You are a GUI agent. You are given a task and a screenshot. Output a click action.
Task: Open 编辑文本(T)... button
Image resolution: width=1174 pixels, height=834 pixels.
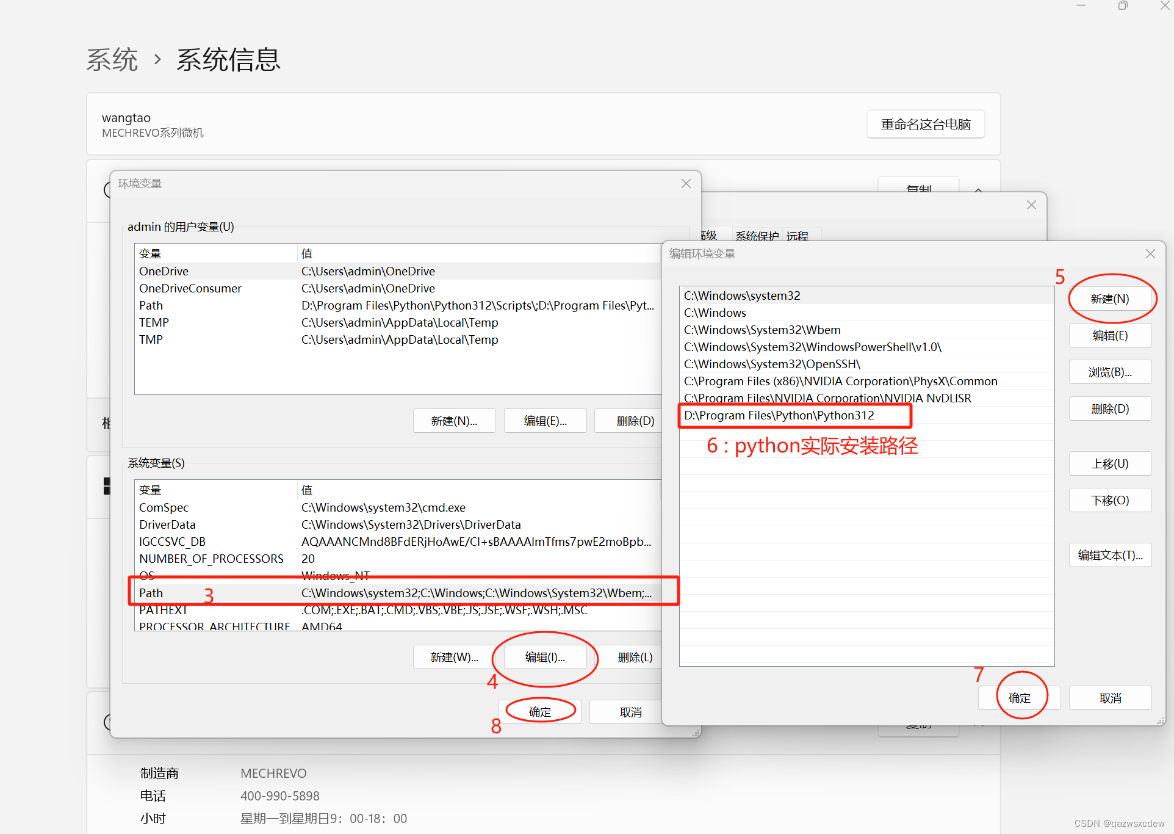click(1109, 555)
